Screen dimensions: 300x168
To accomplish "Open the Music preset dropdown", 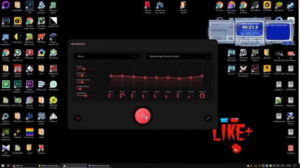I will [107, 56].
